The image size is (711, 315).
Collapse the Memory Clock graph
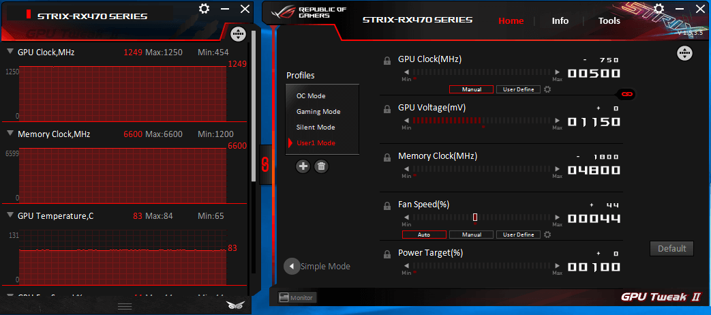pyautogui.click(x=10, y=133)
